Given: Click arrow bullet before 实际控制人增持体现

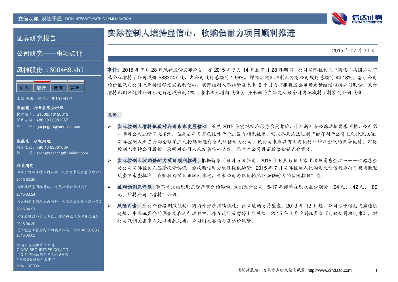Looking at the screenshot, I should pyautogui.click(x=109, y=127).
